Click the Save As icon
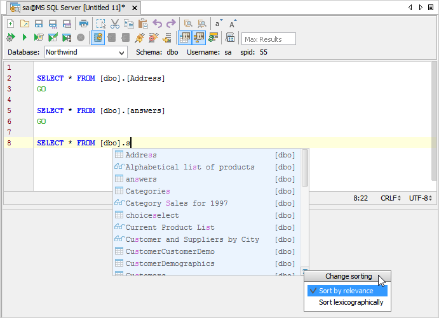This screenshot has height=318, width=439. click(53, 24)
